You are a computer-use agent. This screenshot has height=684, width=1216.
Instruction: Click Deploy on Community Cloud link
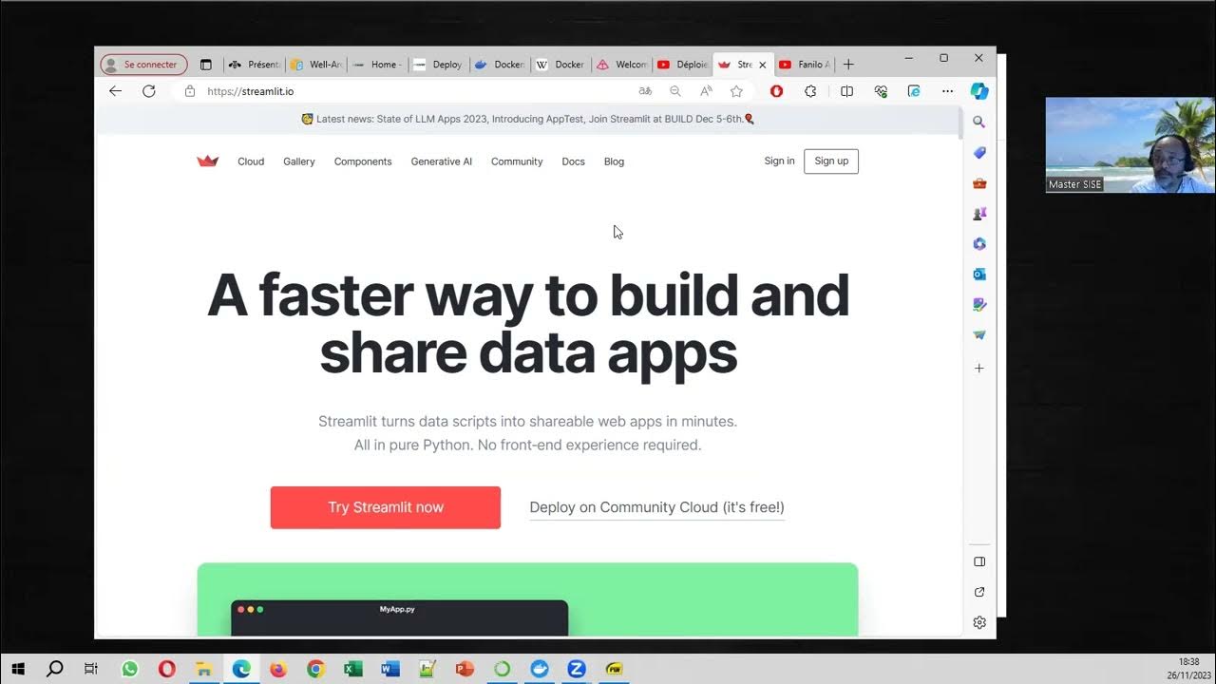coord(657,507)
